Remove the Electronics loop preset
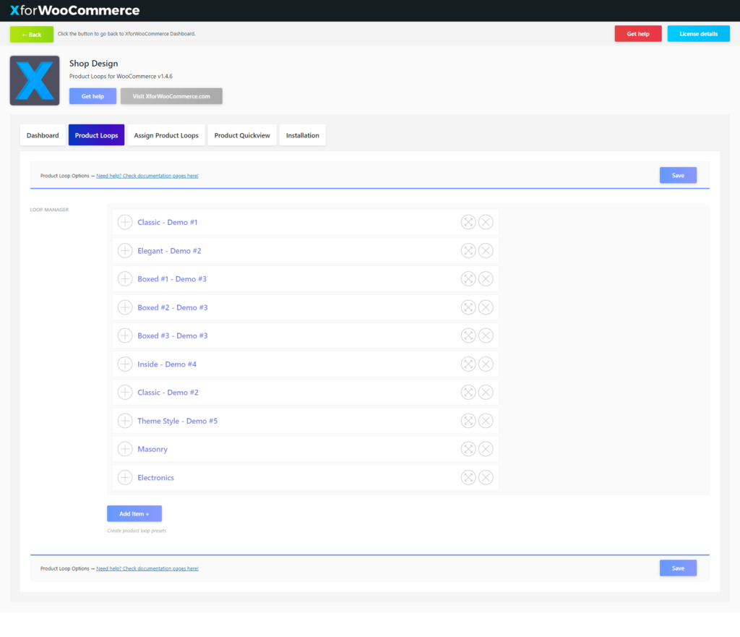 point(486,477)
